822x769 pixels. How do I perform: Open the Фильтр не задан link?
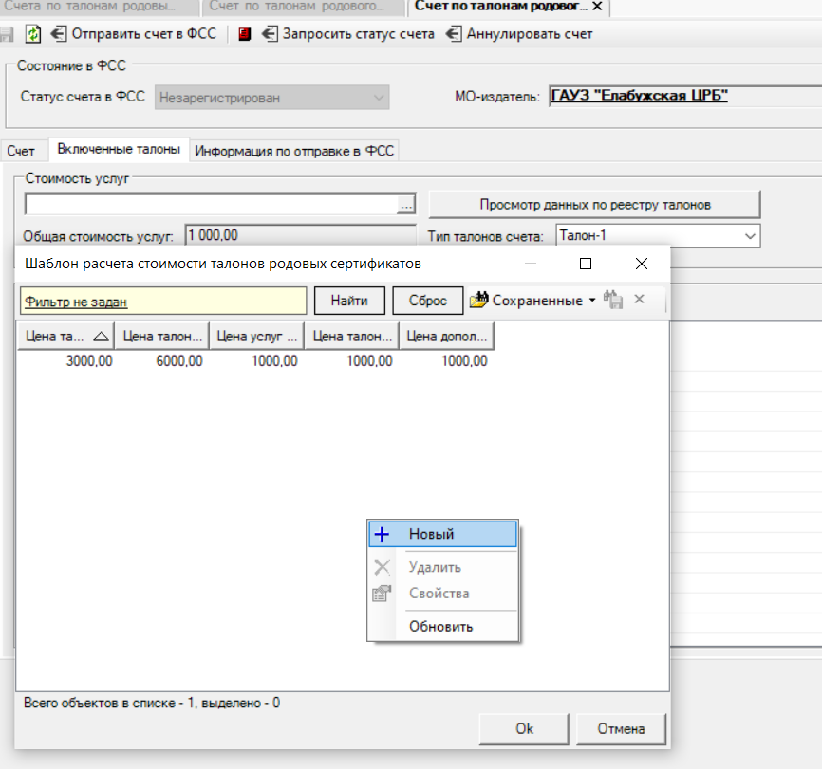tap(76, 302)
